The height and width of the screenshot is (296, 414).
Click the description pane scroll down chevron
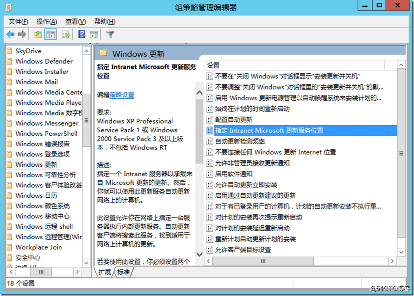(199, 254)
